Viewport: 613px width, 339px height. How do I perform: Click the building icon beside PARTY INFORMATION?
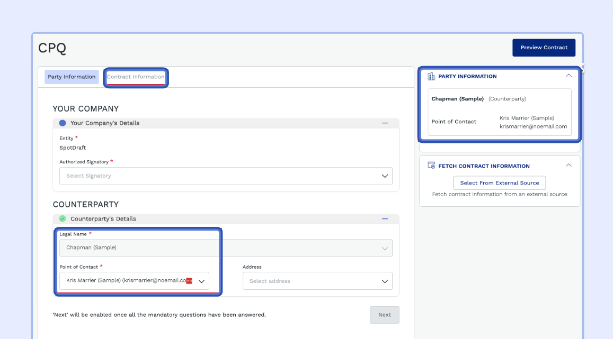click(x=431, y=76)
